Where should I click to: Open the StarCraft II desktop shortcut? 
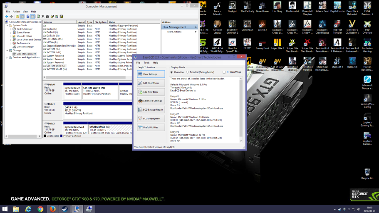pyautogui.click(x=337, y=63)
